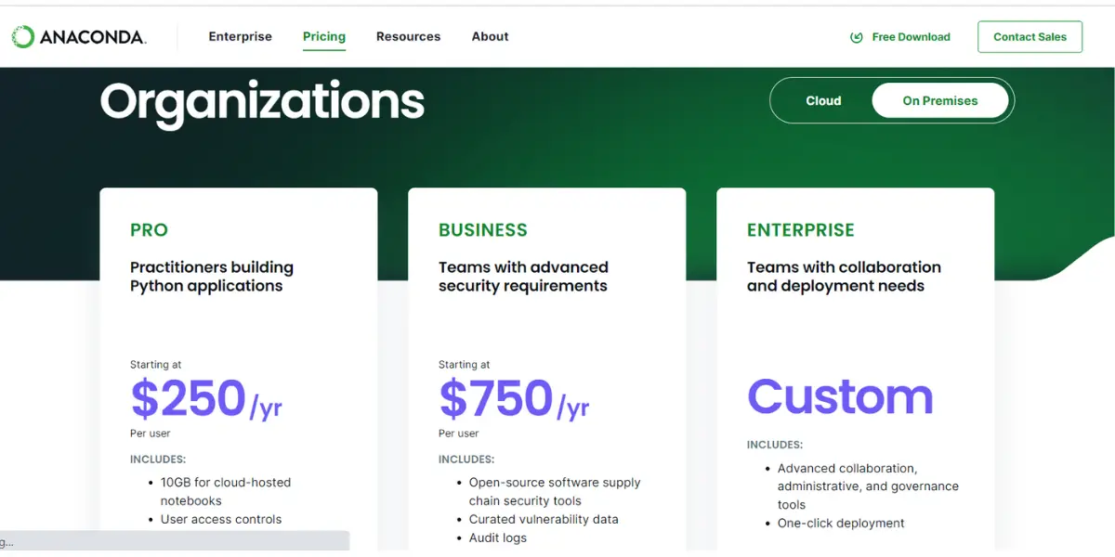Click the Organizations page heading
1115x557 pixels.
pyautogui.click(x=262, y=101)
